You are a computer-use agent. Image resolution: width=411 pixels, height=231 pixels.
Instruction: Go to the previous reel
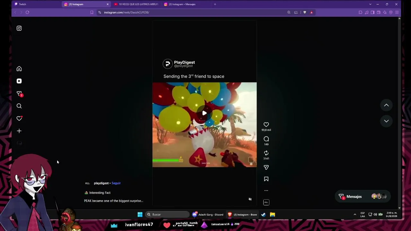click(386, 105)
